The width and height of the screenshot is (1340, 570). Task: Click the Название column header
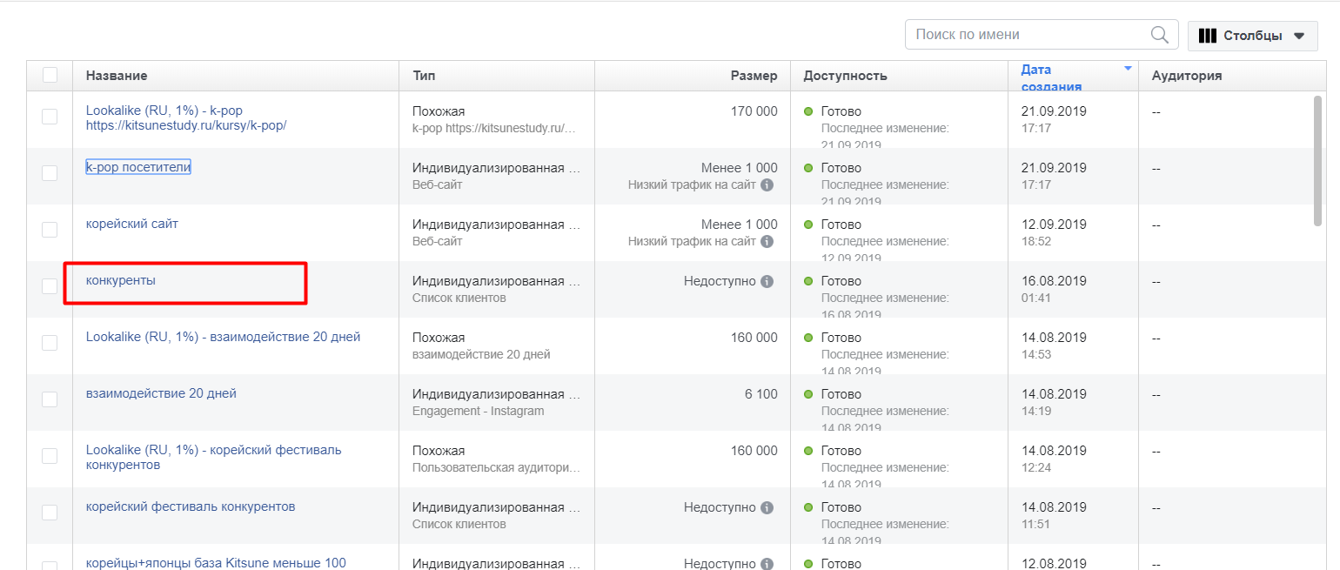(x=117, y=76)
